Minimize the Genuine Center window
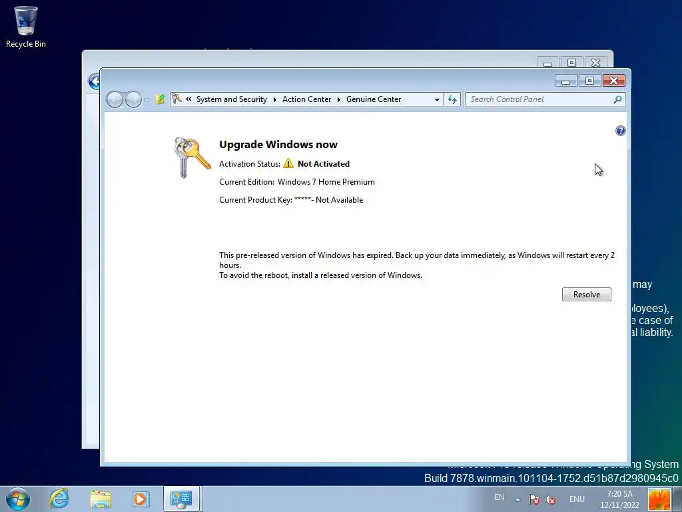Image resolution: width=682 pixels, height=512 pixels. point(566,81)
